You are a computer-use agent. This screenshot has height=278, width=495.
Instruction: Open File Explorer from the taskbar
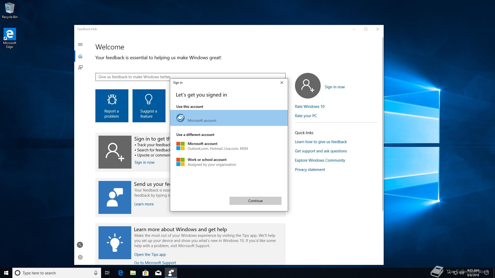click(133, 273)
